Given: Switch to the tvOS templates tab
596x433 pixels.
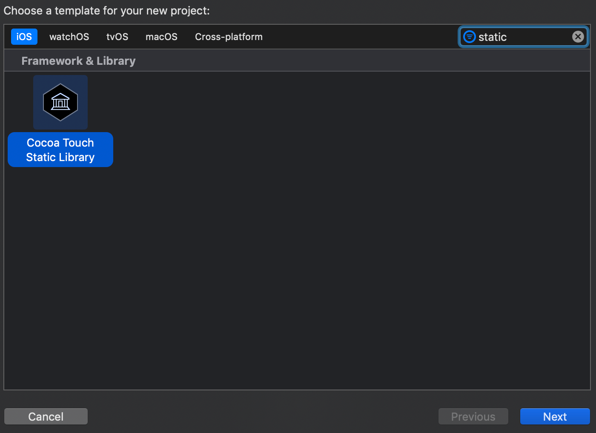Looking at the screenshot, I should point(117,37).
